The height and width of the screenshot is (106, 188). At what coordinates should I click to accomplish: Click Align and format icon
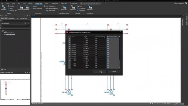tap(44, 11)
